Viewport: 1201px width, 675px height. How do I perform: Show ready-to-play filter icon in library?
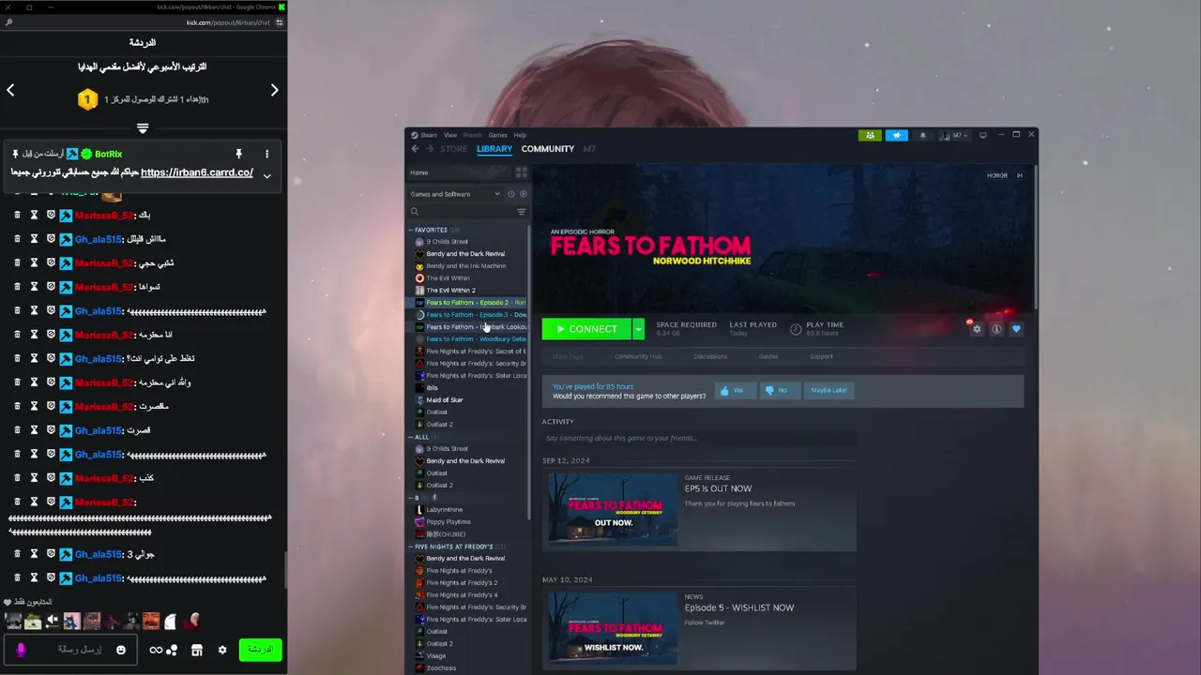(x=523, y=194)
